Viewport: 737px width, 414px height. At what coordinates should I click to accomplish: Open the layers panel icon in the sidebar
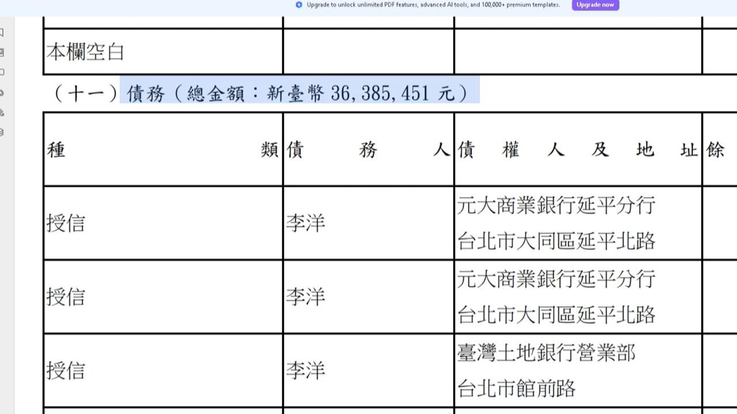[5, 133]
